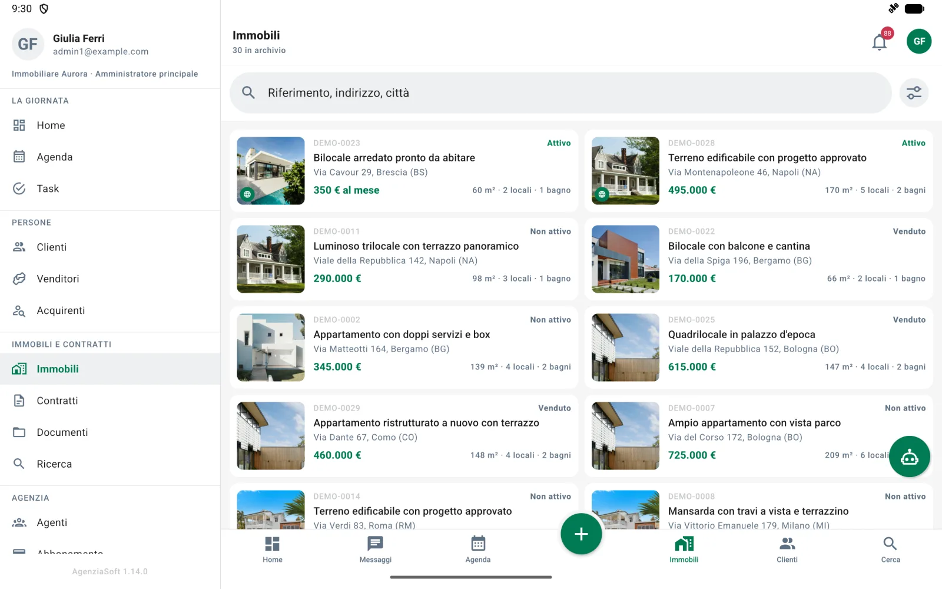Open DEMO-0014 Terreno edificabile in Roma
942x589 pixels.
(x=404, y=507)
